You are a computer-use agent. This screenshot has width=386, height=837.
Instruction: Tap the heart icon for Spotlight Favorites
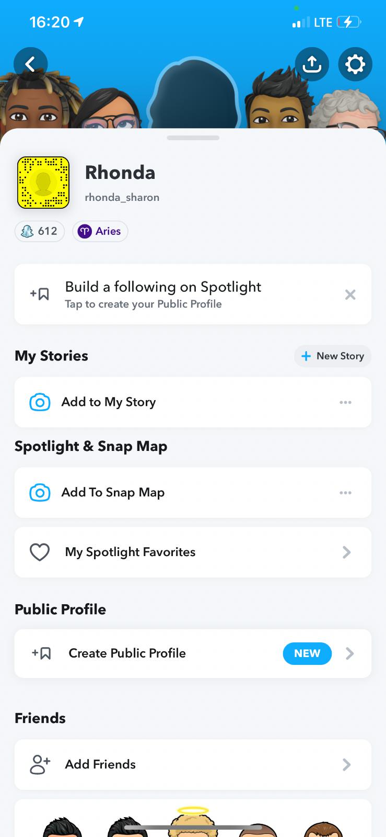coord(40,552)
